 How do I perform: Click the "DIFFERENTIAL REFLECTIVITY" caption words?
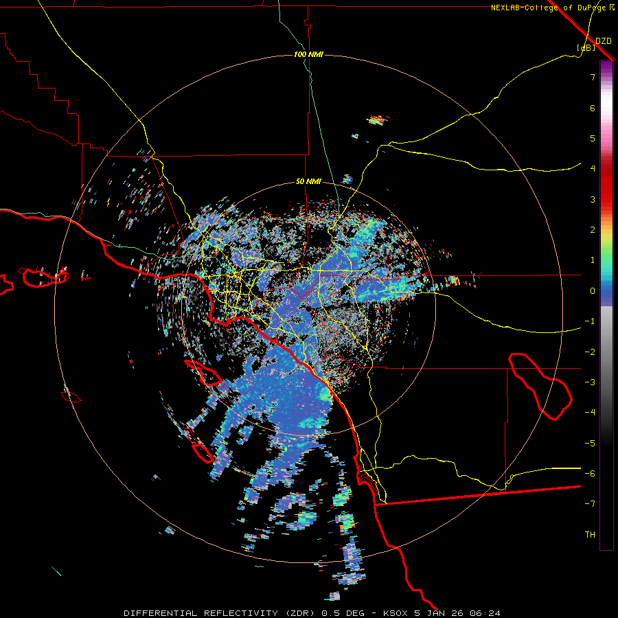pyautogui.click(x=201, y=613)
